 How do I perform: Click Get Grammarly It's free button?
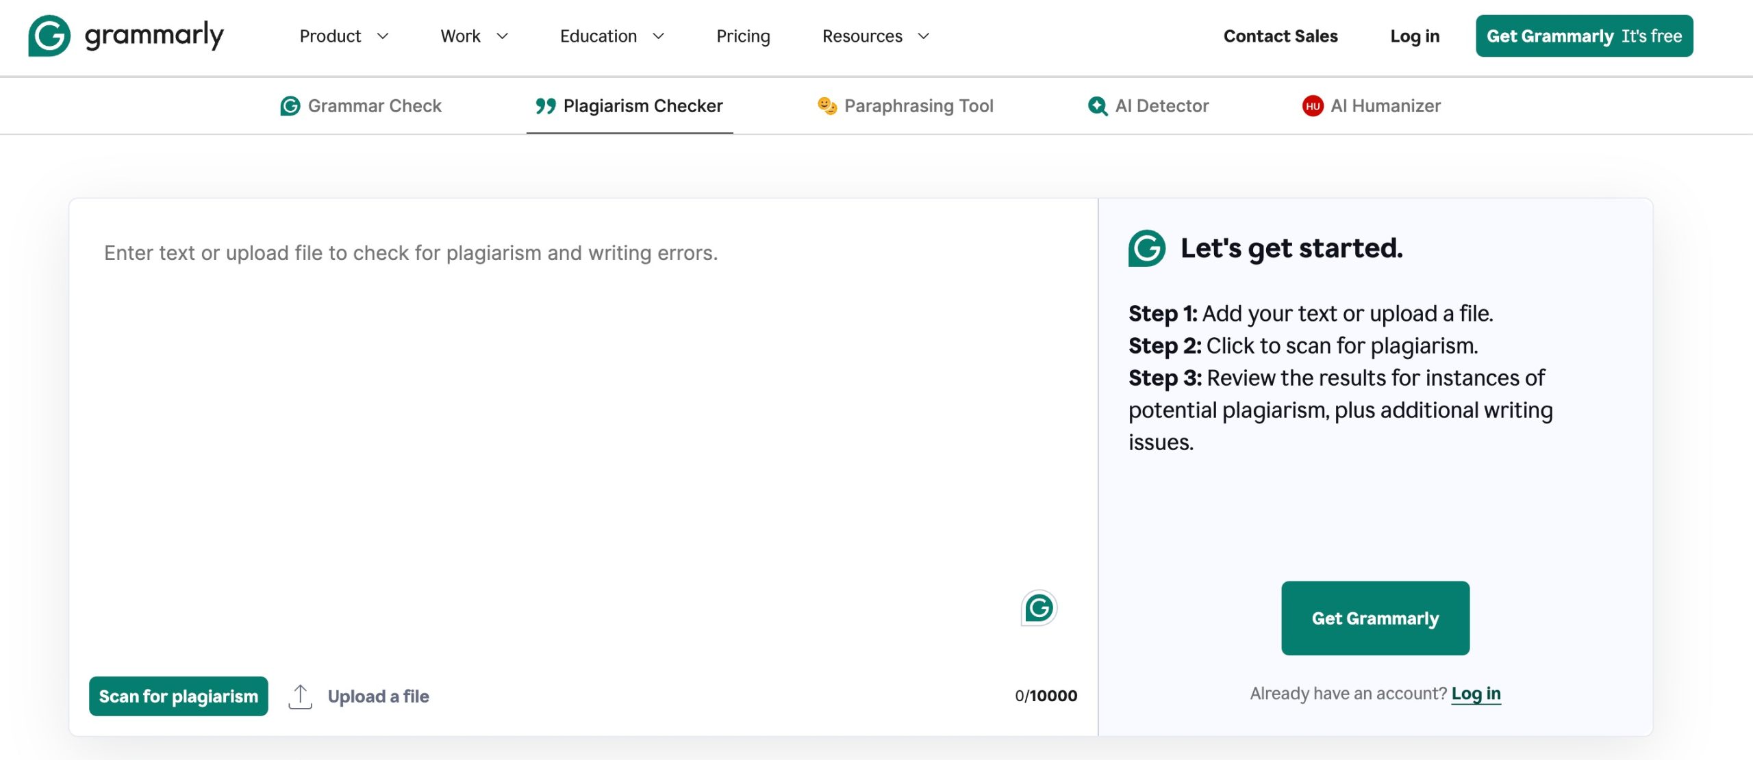(1584, 36)
